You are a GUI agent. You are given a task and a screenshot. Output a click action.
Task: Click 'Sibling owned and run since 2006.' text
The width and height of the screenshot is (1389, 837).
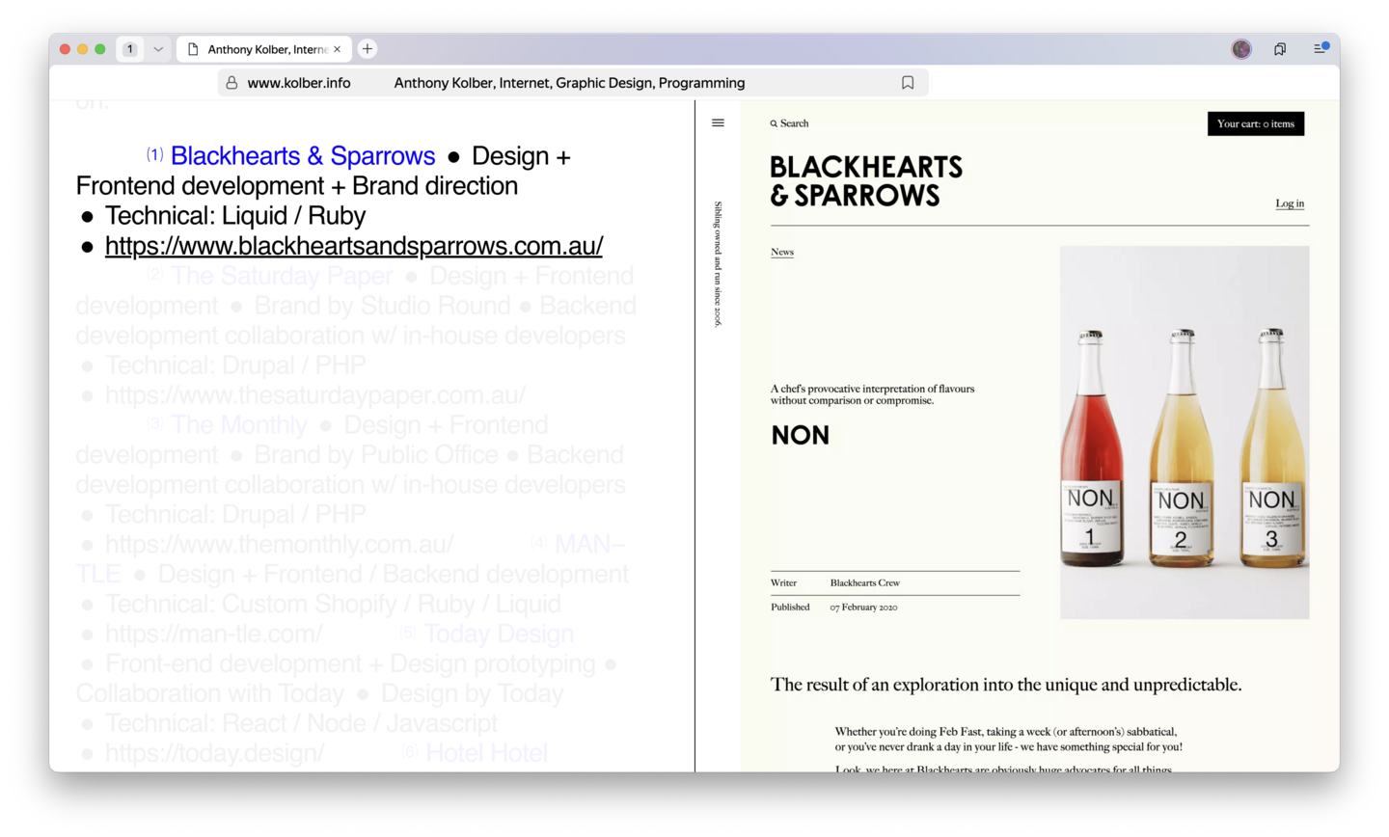[x=718, y=264]
